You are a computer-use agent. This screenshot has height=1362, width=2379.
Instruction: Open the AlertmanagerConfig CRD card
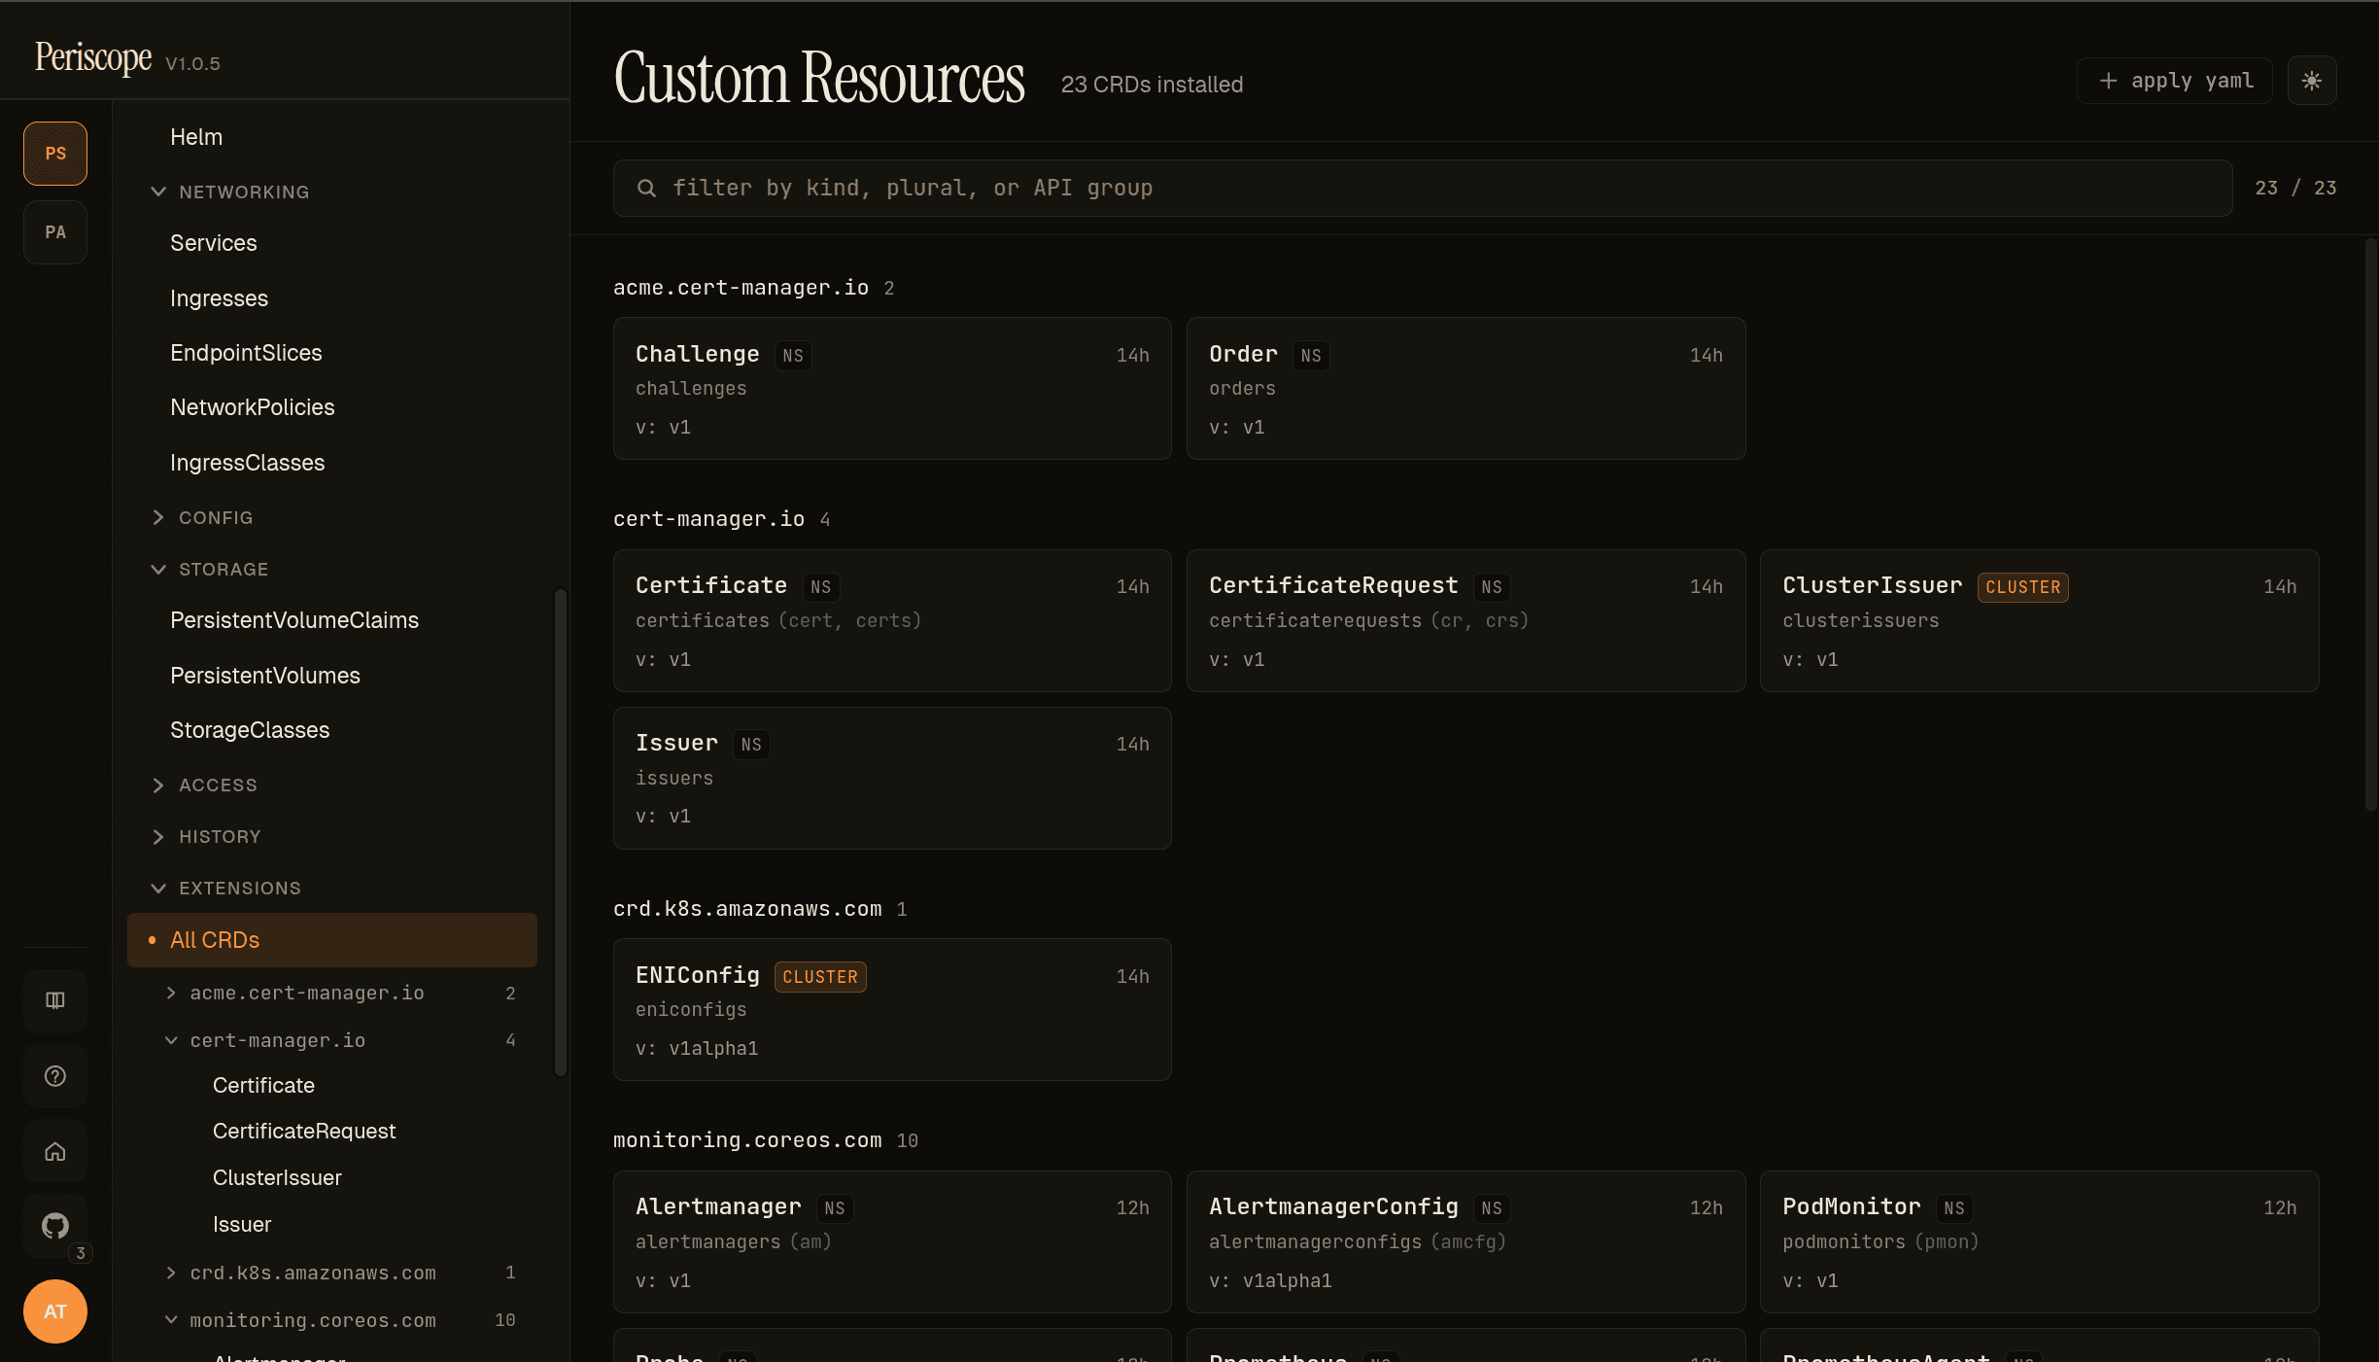(1465, 1242)
